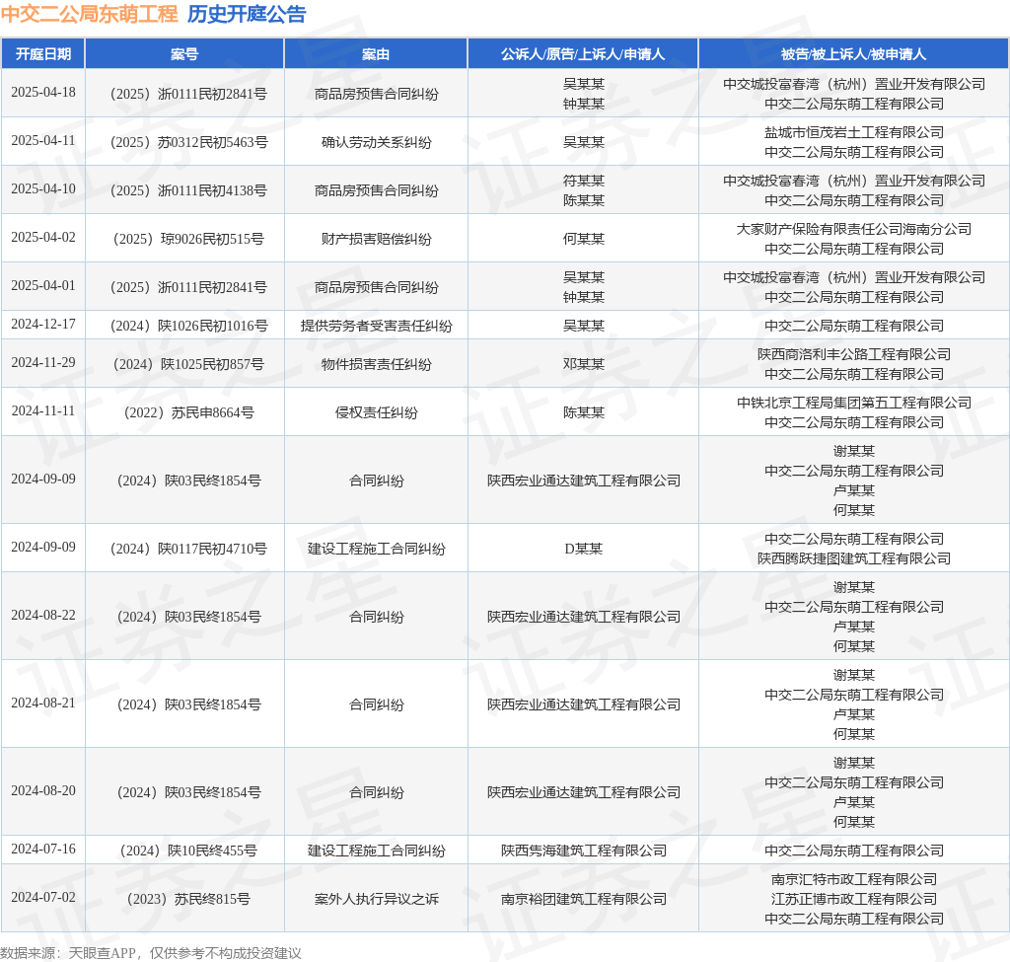Click the cause 物件损害责任纠纷
Viewport: 1010px width, 962px height.
point(376,365)
